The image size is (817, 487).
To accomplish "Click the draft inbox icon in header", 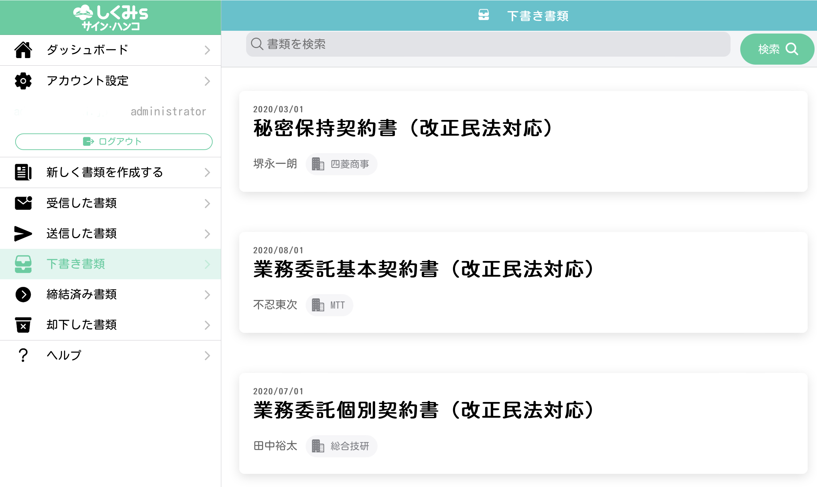I will (483, 15).
